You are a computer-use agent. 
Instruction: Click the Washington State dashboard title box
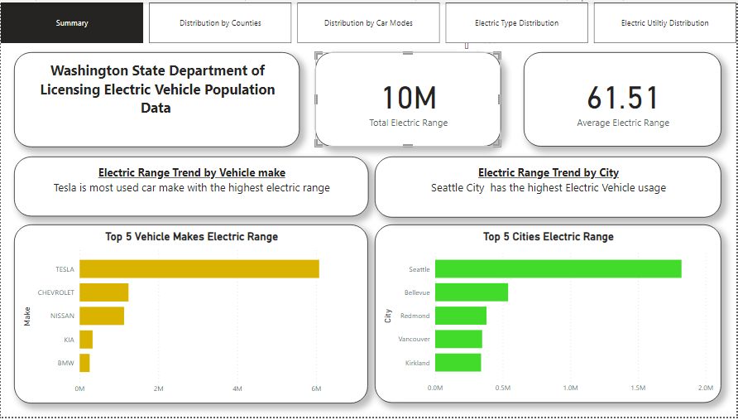157,99
